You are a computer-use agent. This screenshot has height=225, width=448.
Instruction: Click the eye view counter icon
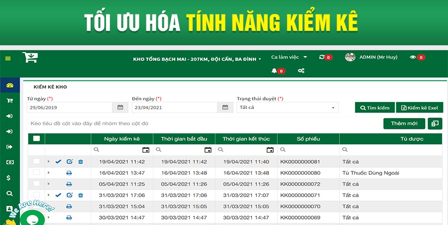413,57
